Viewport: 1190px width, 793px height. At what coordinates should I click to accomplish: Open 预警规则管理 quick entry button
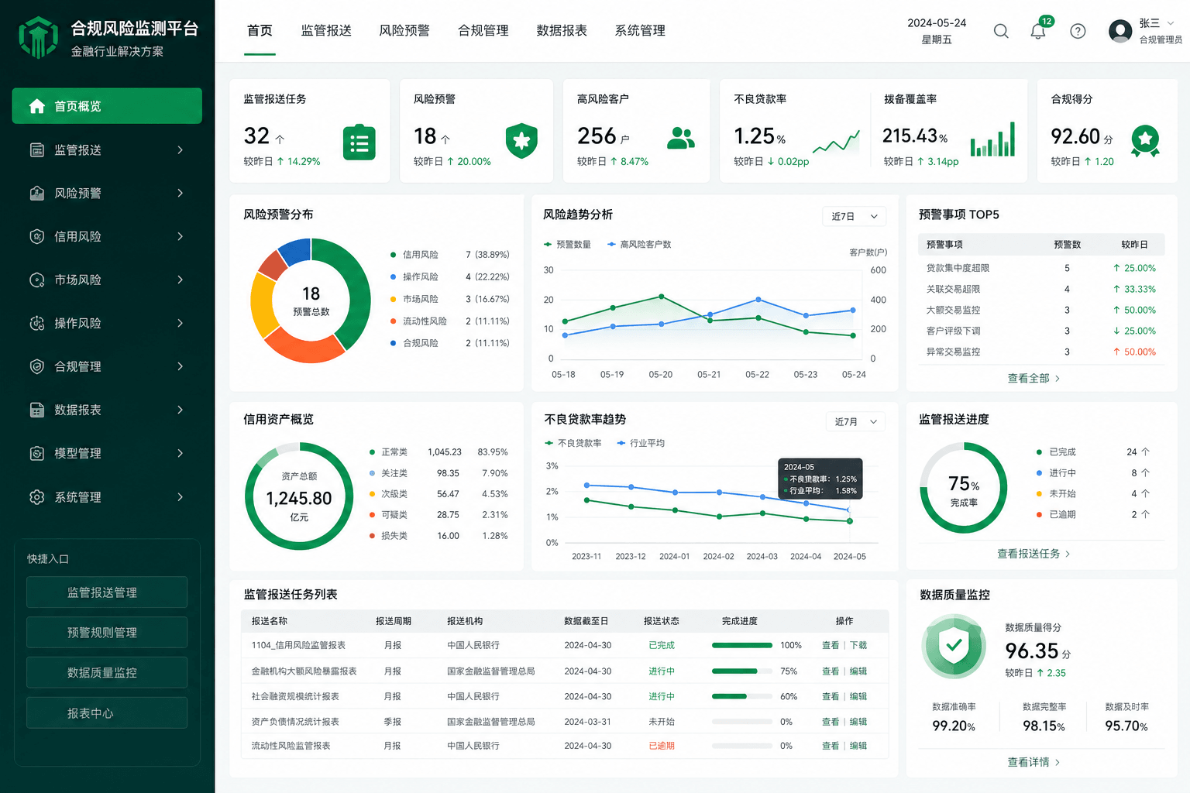click(x=107, y=633)
